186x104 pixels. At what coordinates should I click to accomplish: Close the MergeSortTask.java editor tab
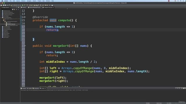coord(53,8)
